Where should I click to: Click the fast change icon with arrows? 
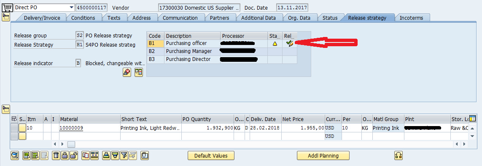(94, 155)
